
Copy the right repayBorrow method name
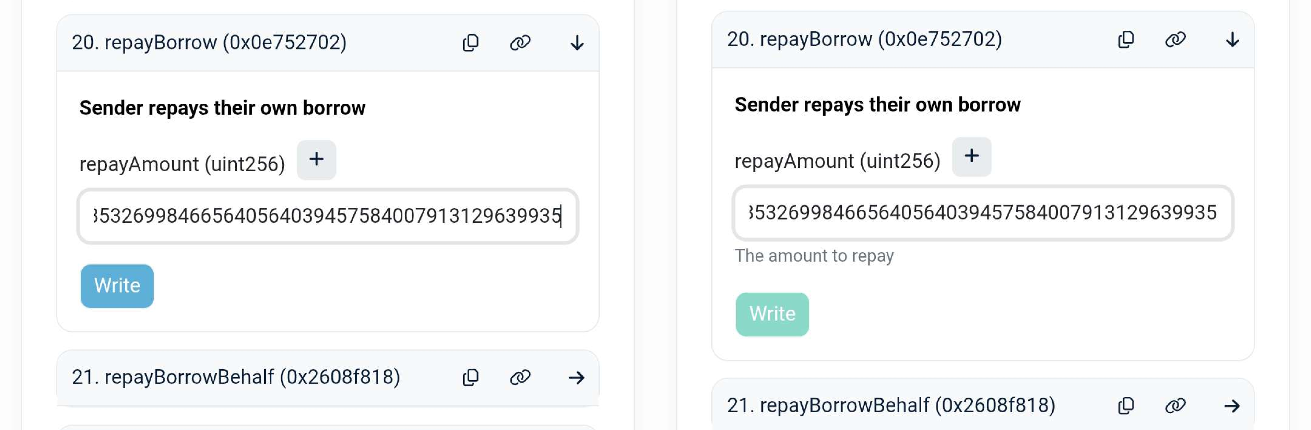tap(1126, 40)
